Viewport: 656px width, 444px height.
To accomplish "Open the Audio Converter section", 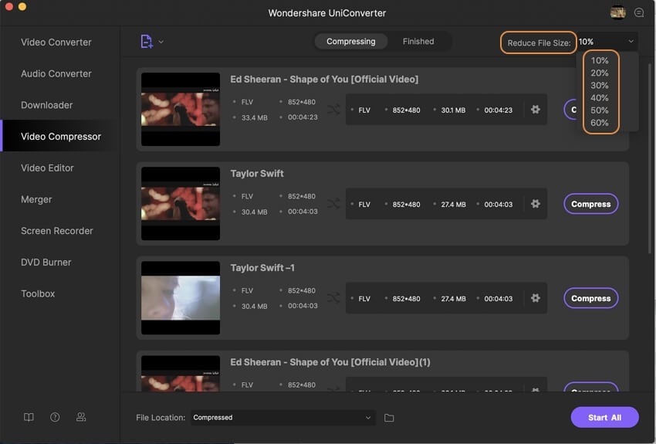I will coord(56,73).
